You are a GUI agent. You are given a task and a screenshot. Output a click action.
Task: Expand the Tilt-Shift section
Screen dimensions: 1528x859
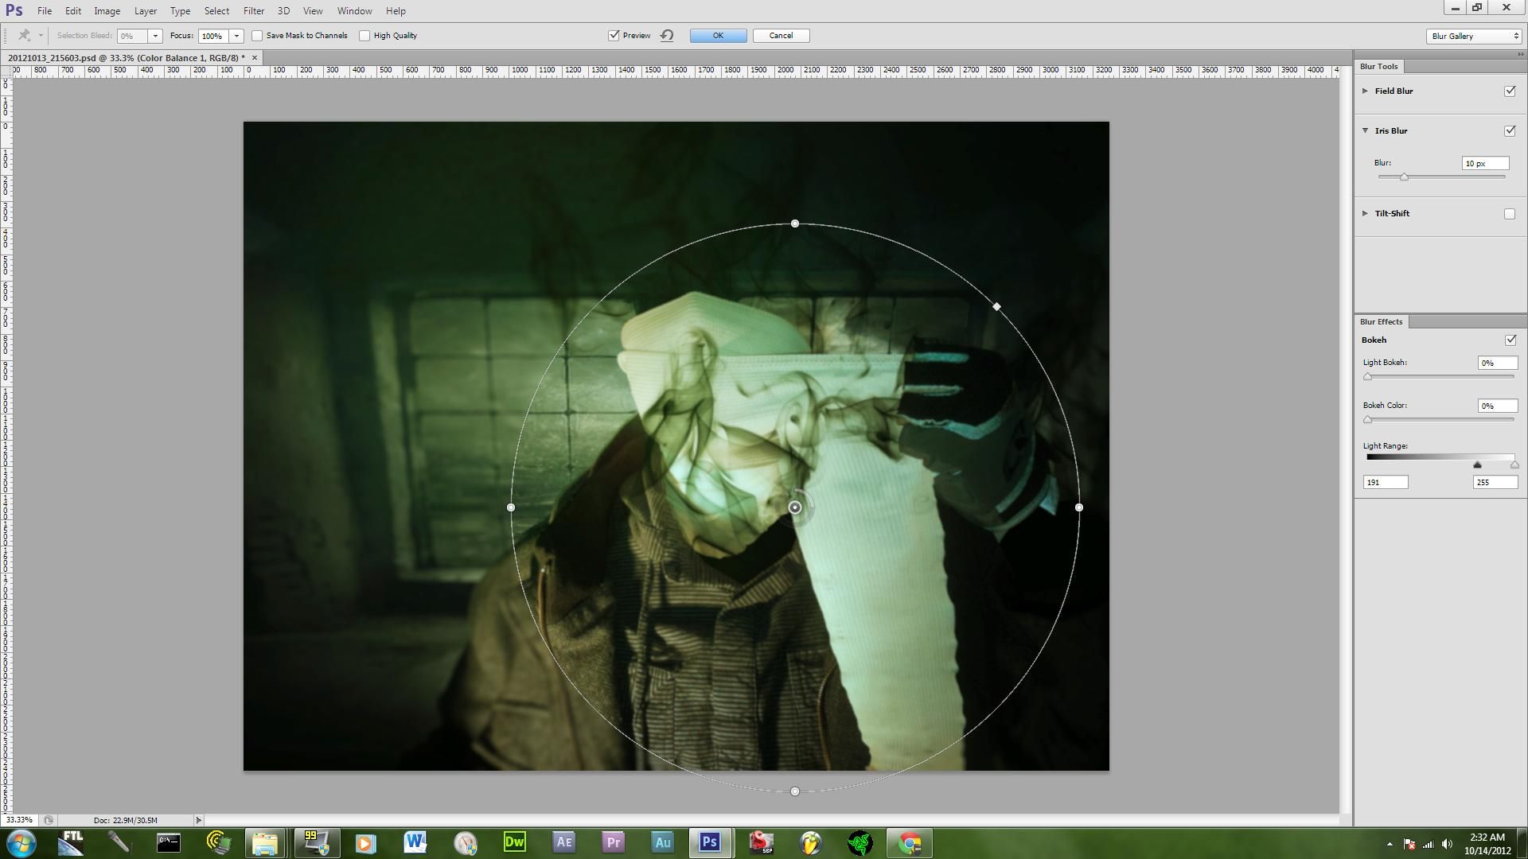point(1365,213)
